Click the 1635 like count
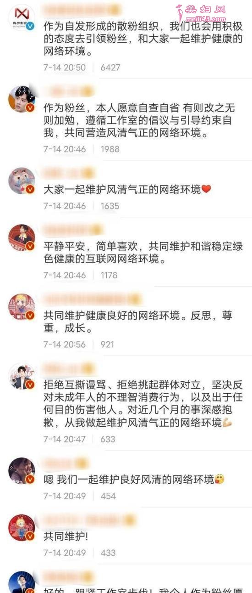The width and height of the screenshot is (252, 593). pos(110,206)
